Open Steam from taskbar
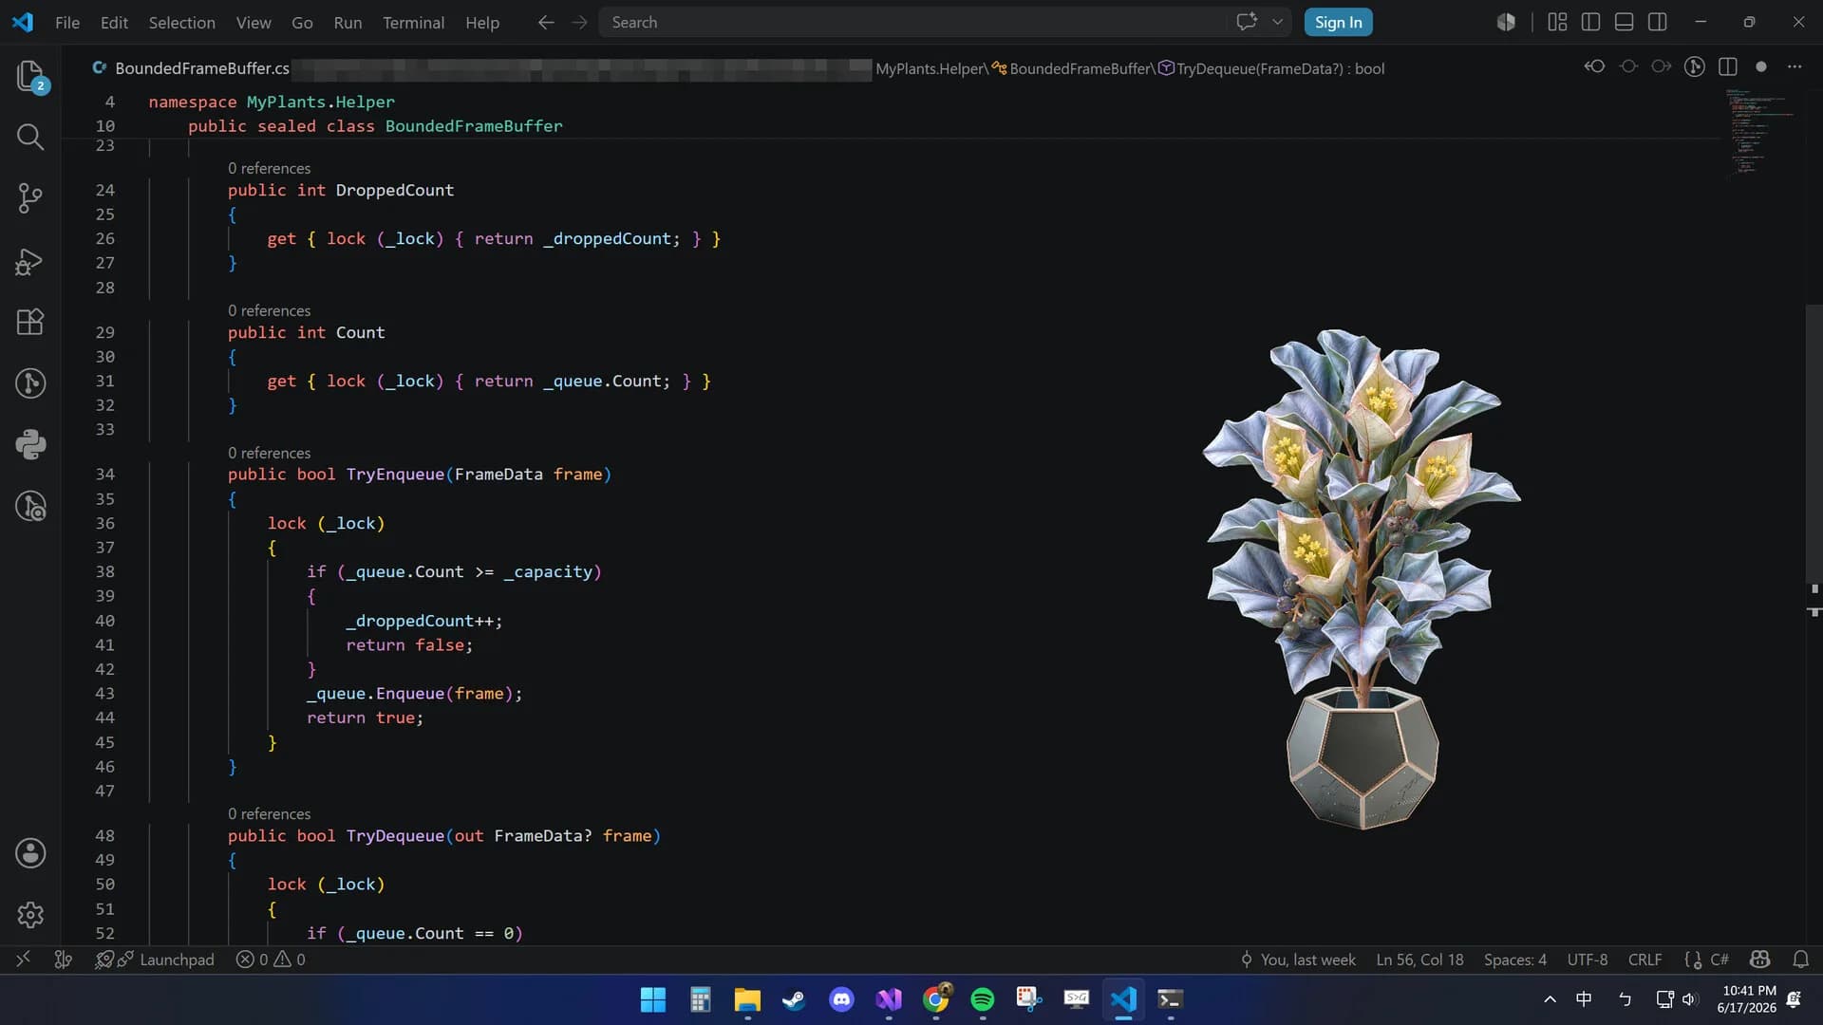 794,999
